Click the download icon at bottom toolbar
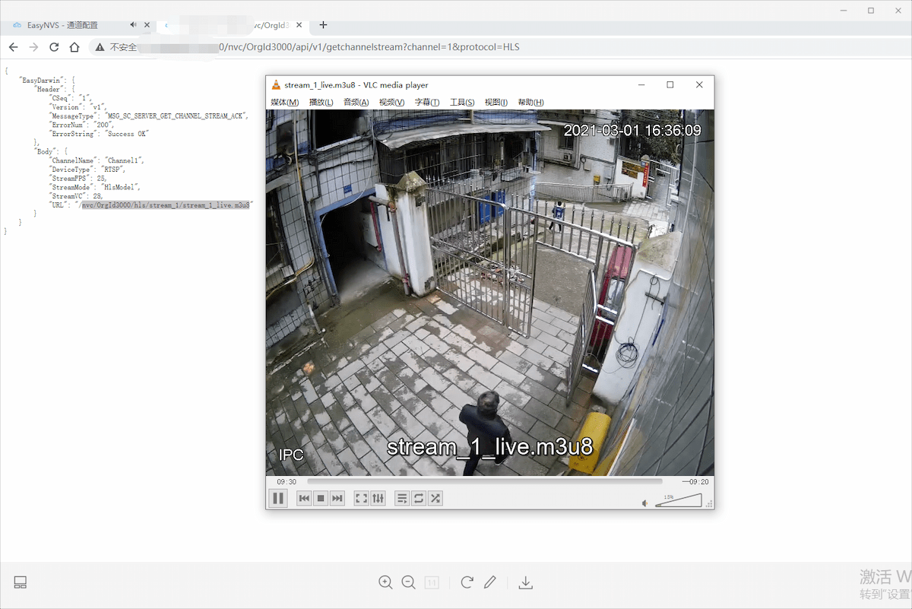Viewport: 912px width, 609px height. tap(525, 582)
